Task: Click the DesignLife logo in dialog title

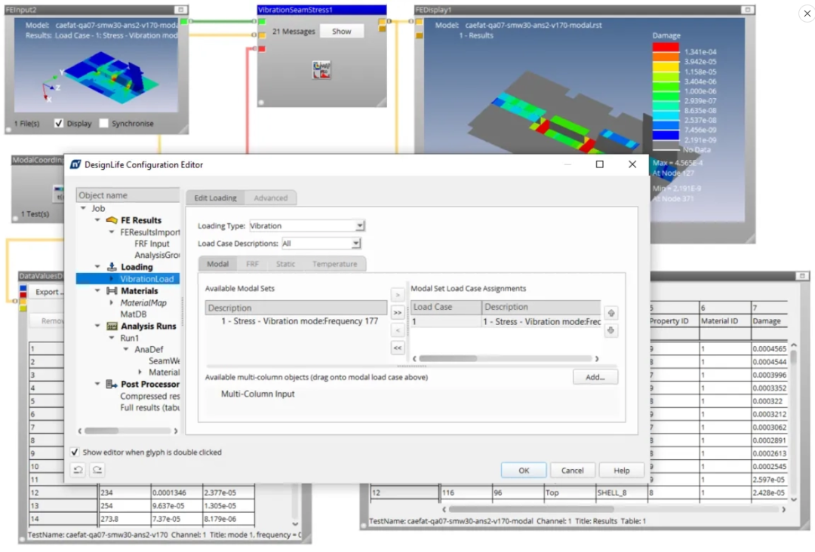Action: 75,164
